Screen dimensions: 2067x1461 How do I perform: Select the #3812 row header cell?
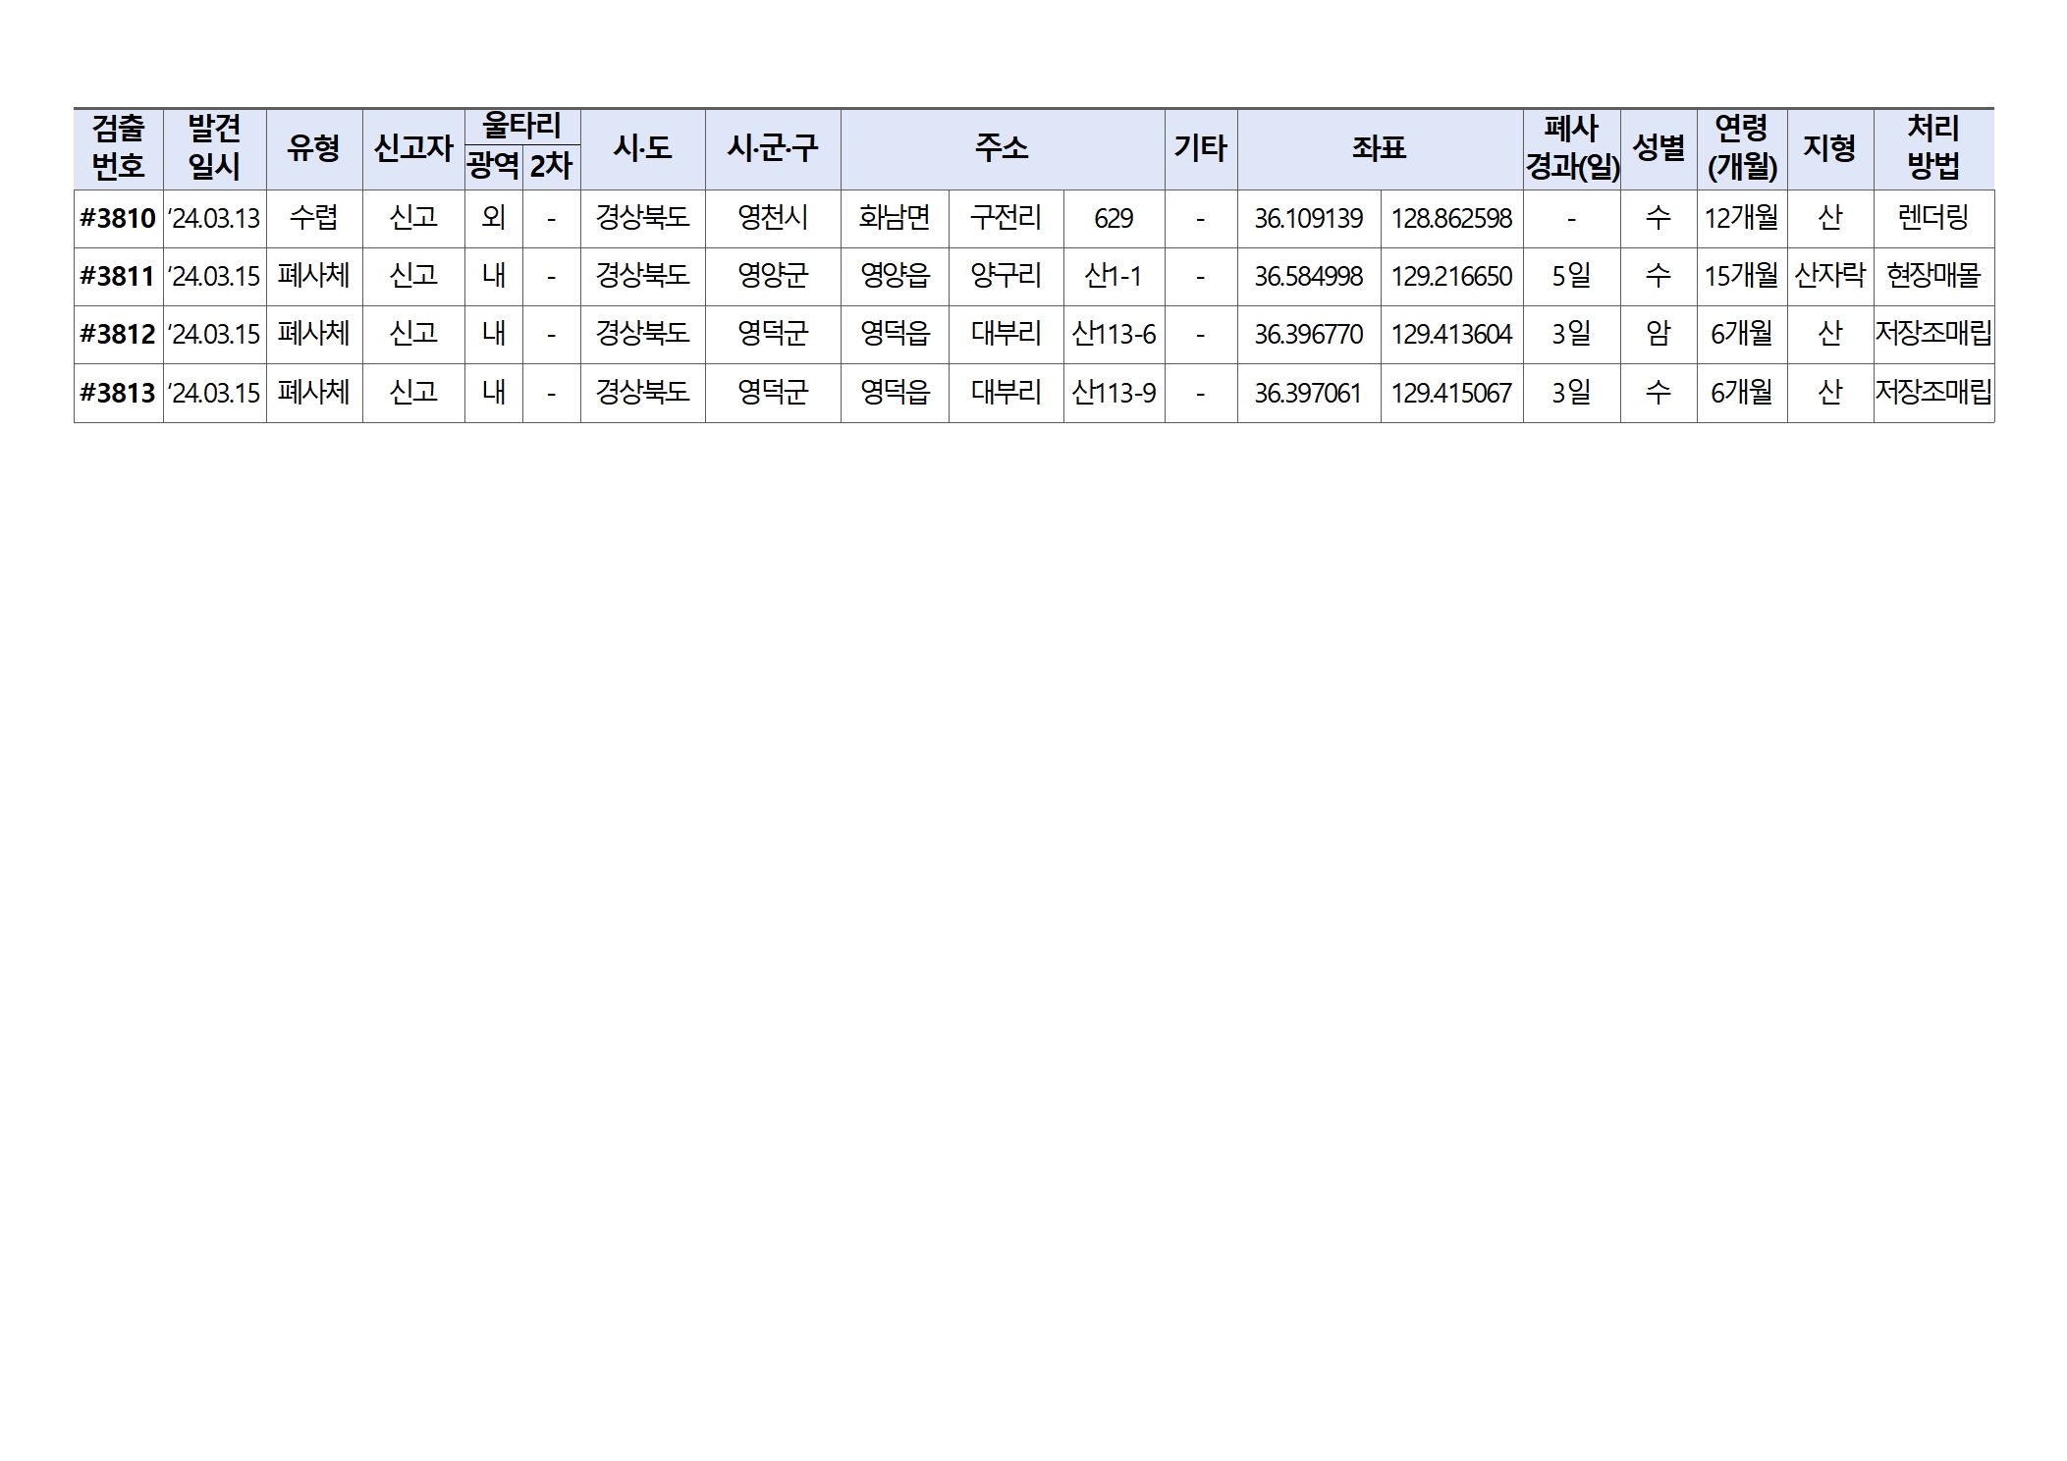tap(118, 334)
